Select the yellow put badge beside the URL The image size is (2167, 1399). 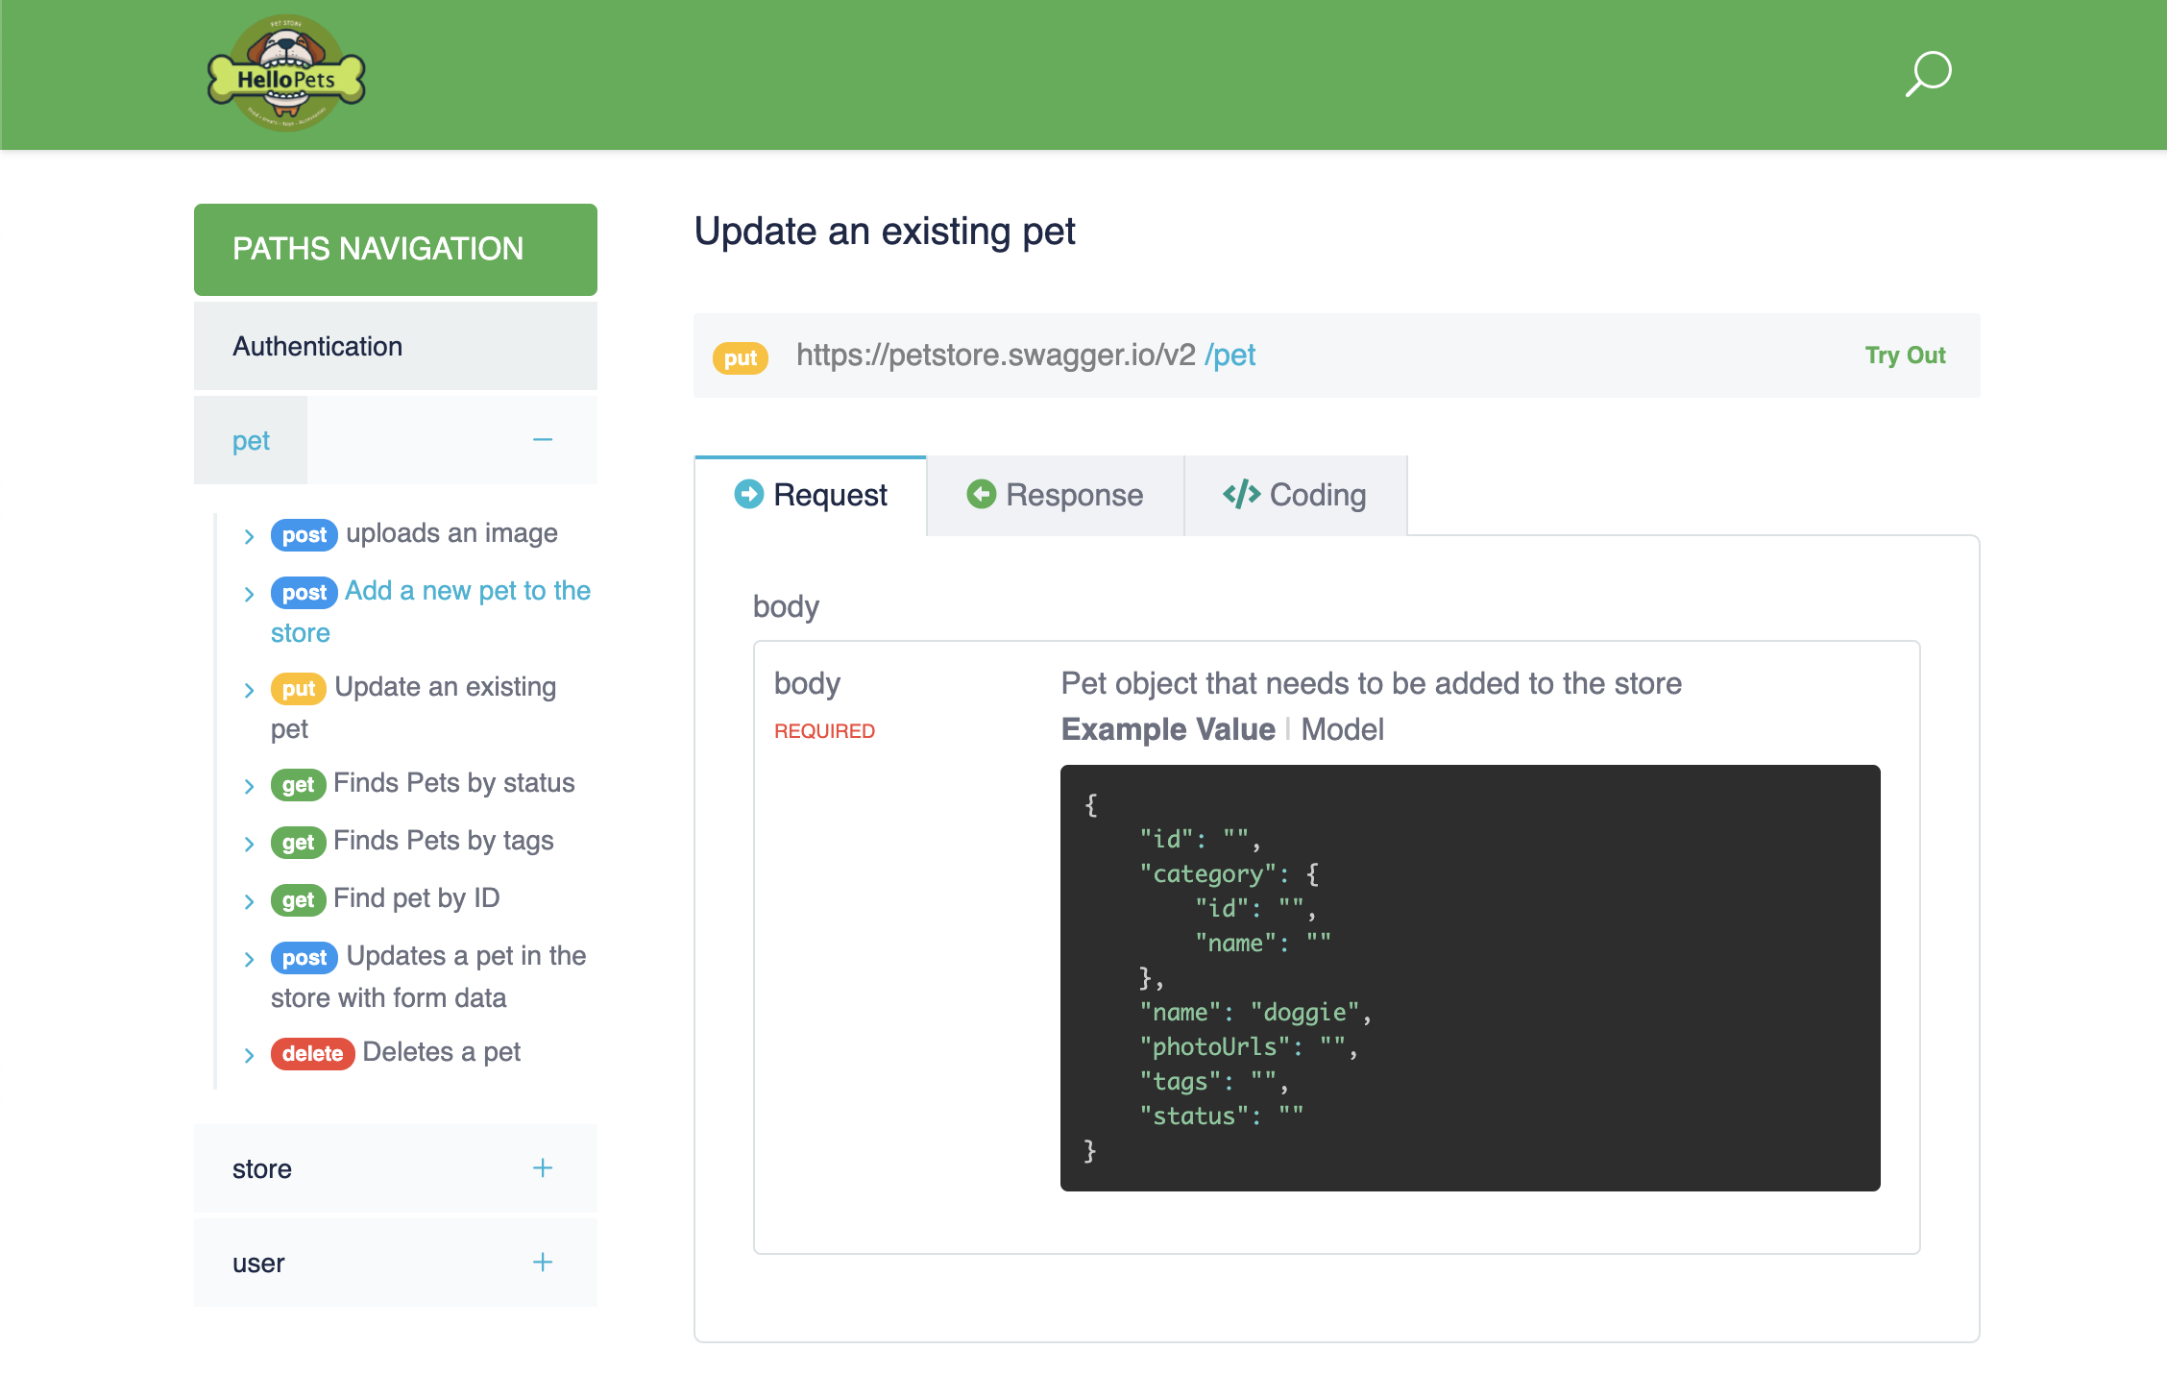pyautogui.click(x=740, y=356)
